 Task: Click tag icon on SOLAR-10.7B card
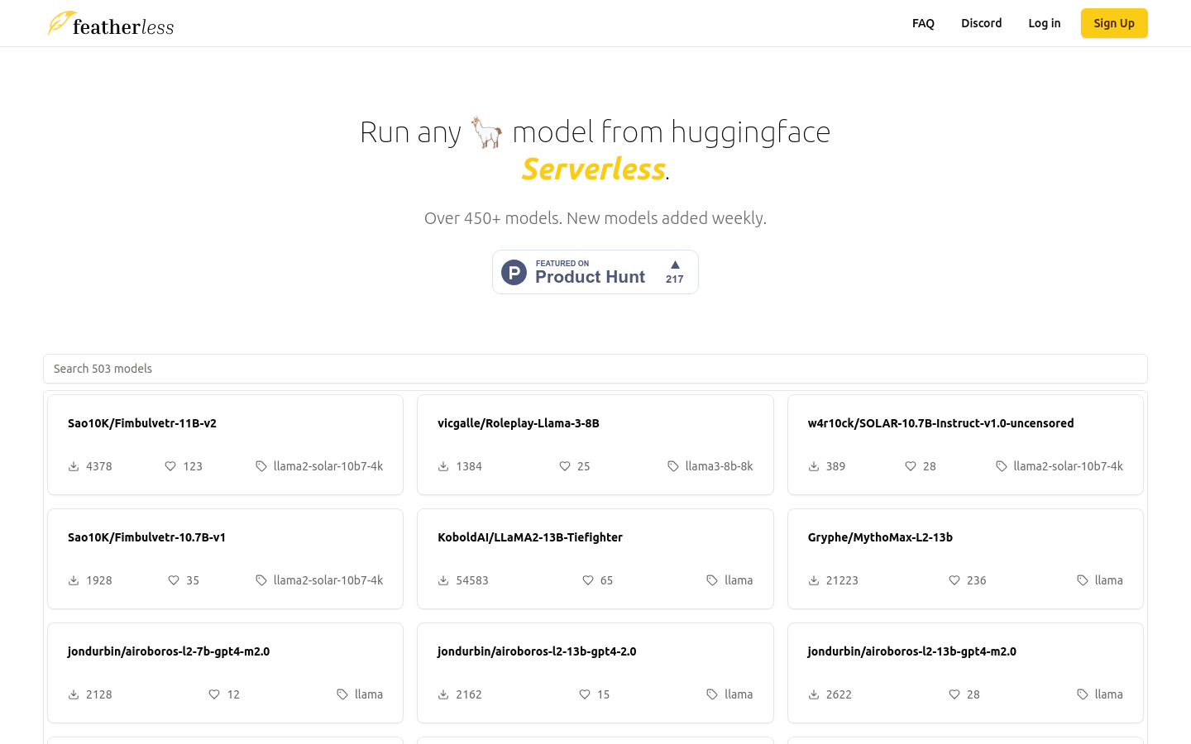[1002, 466]
